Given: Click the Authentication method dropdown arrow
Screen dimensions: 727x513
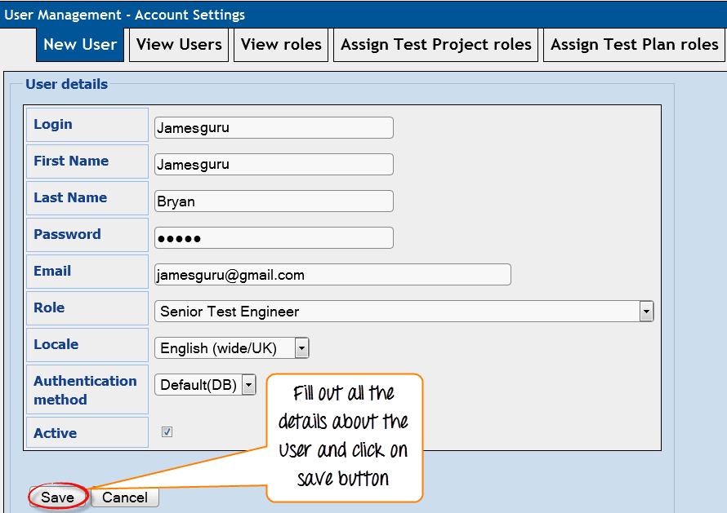Looking at the screenshot, I should 249,385.
